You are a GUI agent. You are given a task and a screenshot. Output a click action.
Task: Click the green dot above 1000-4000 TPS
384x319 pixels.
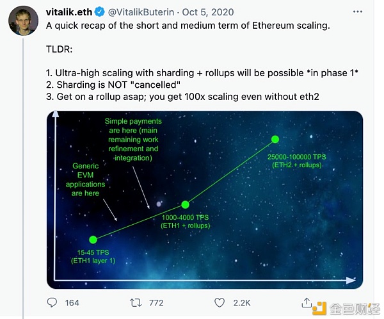[185, 204]
